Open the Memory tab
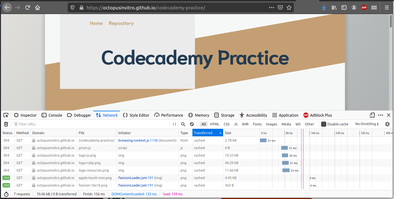 (x=199, y=115)
